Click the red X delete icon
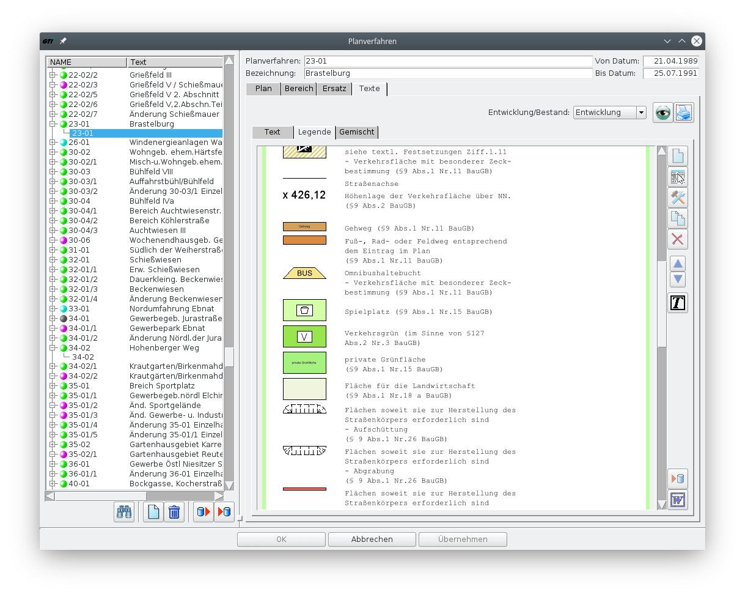 [x=677, y=239]
